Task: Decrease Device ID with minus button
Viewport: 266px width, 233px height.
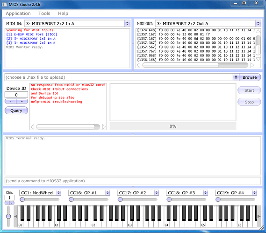Action: click(10, 101)
